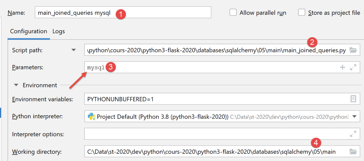Image resolution: width=364 pixels, height=161 pixels.
Task: Toggle Store as project file checkbox
Action: click(302, 13)
